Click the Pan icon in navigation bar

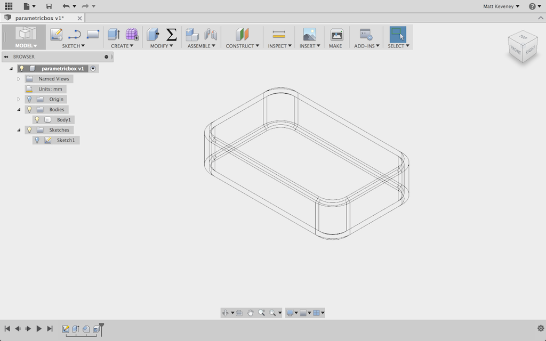pyautogui.click(x=250, y=312)
